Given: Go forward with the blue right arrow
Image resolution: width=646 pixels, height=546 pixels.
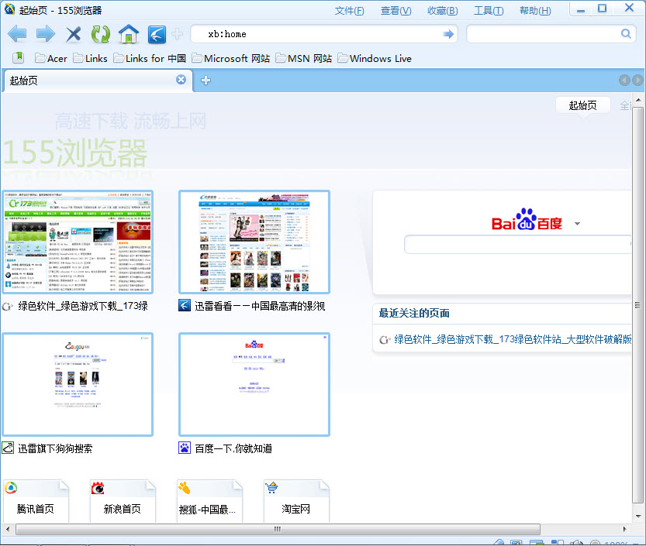Looking at the screenshot, I should (x=45, y=34).
